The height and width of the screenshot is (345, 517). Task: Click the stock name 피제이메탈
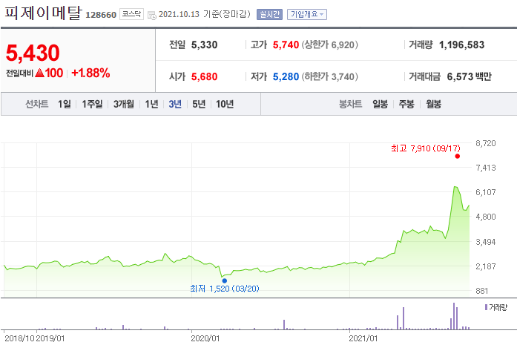[43, 13]
